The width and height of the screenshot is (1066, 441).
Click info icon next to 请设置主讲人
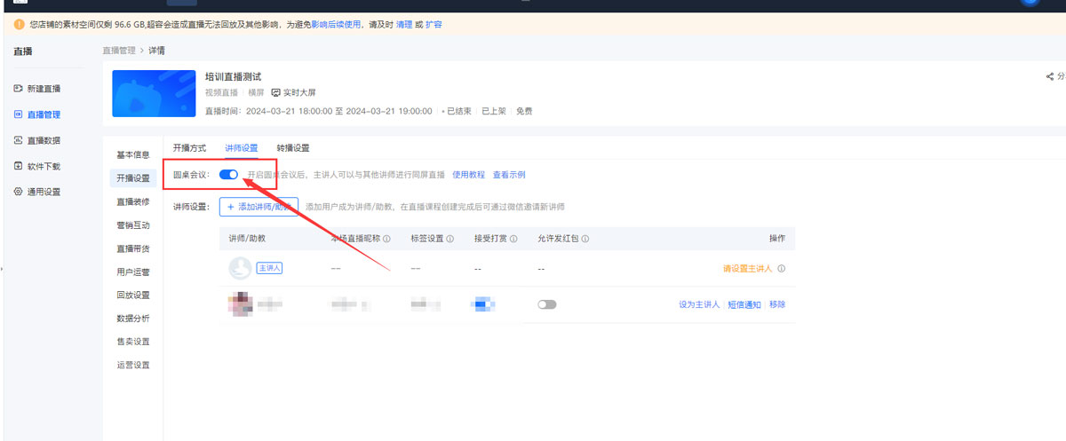[781, 268]
